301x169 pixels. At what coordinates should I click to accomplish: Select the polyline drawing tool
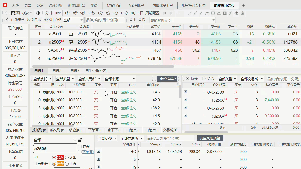tap(207, 13)
